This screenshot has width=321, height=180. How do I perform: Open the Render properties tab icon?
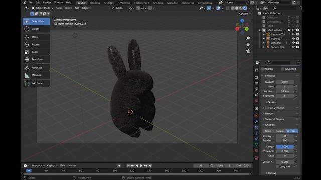256,77
